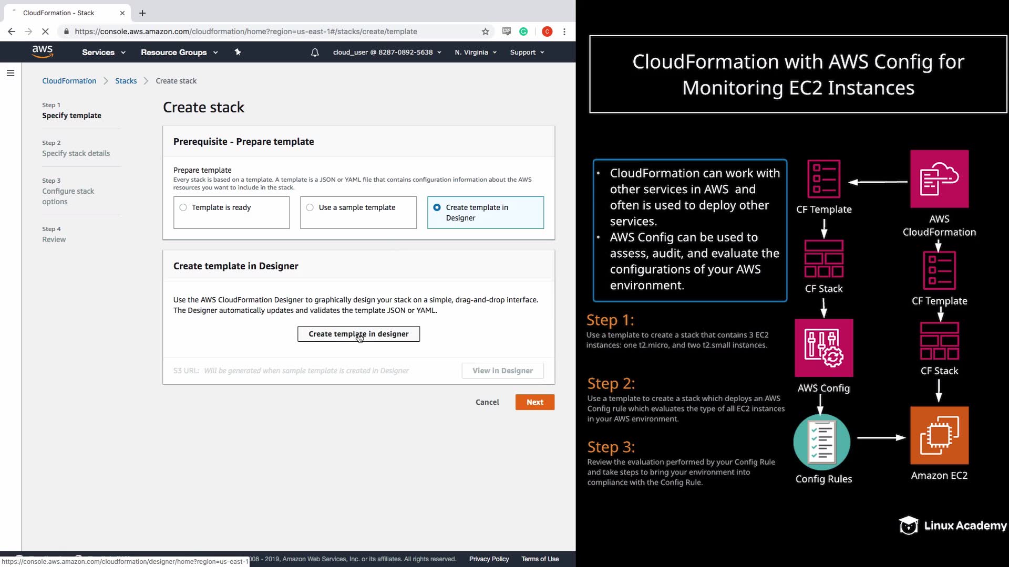Select the Template is ready option
The width and height of the screenshot is (1009, 567).
coord(183,207)
